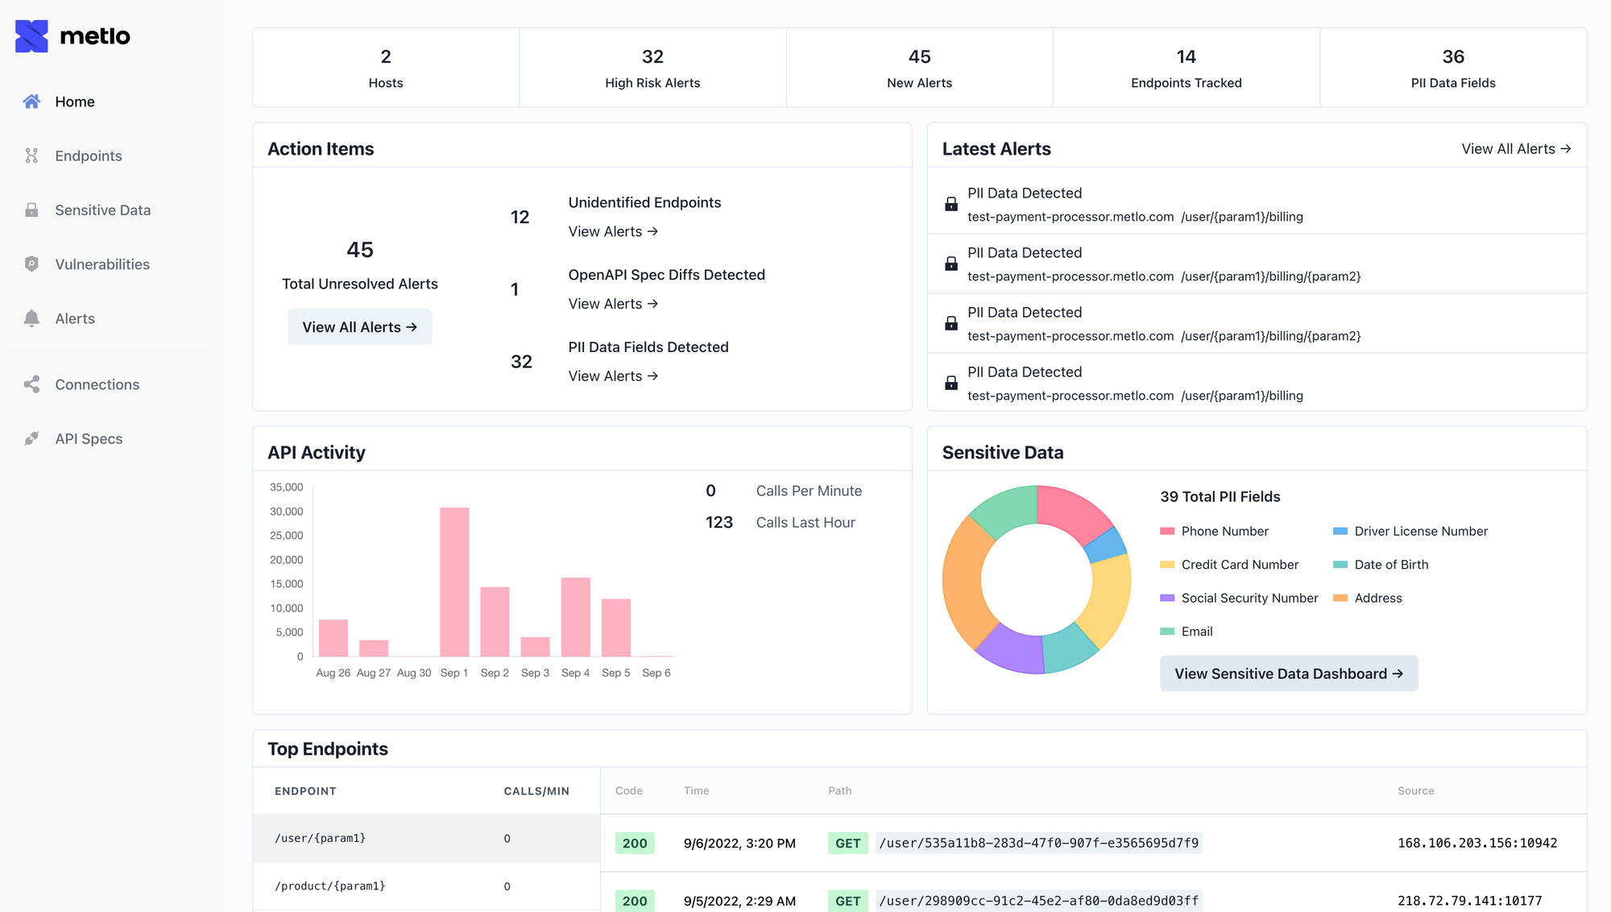Click the Metlo logo icon
The width and height of the screenshot is (1611, 912).
(x=31, y=36)
